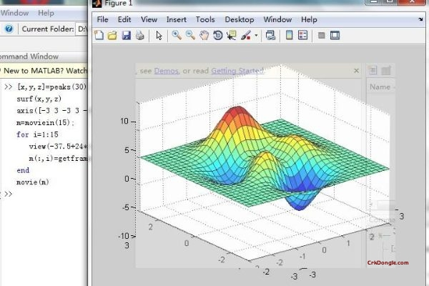The height and width of the screenshot is (286, 429).
Task: Click the MATLAB help question mark icon
Action: (x=9, y=29)
